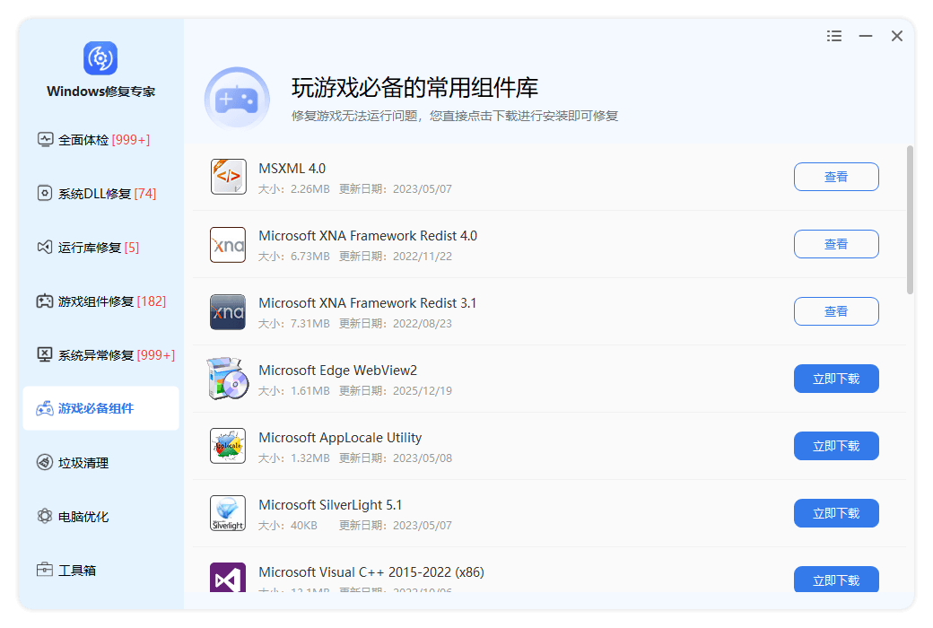Click 立即下载 for Microsoft SilverLight 5.1
Screen dimensions: 933x628
[x=836, y=513]
